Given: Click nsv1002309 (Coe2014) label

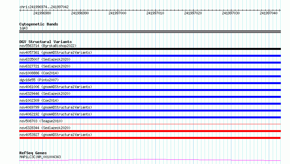Looking at the screenshot, I should click(x=39, y=100).
